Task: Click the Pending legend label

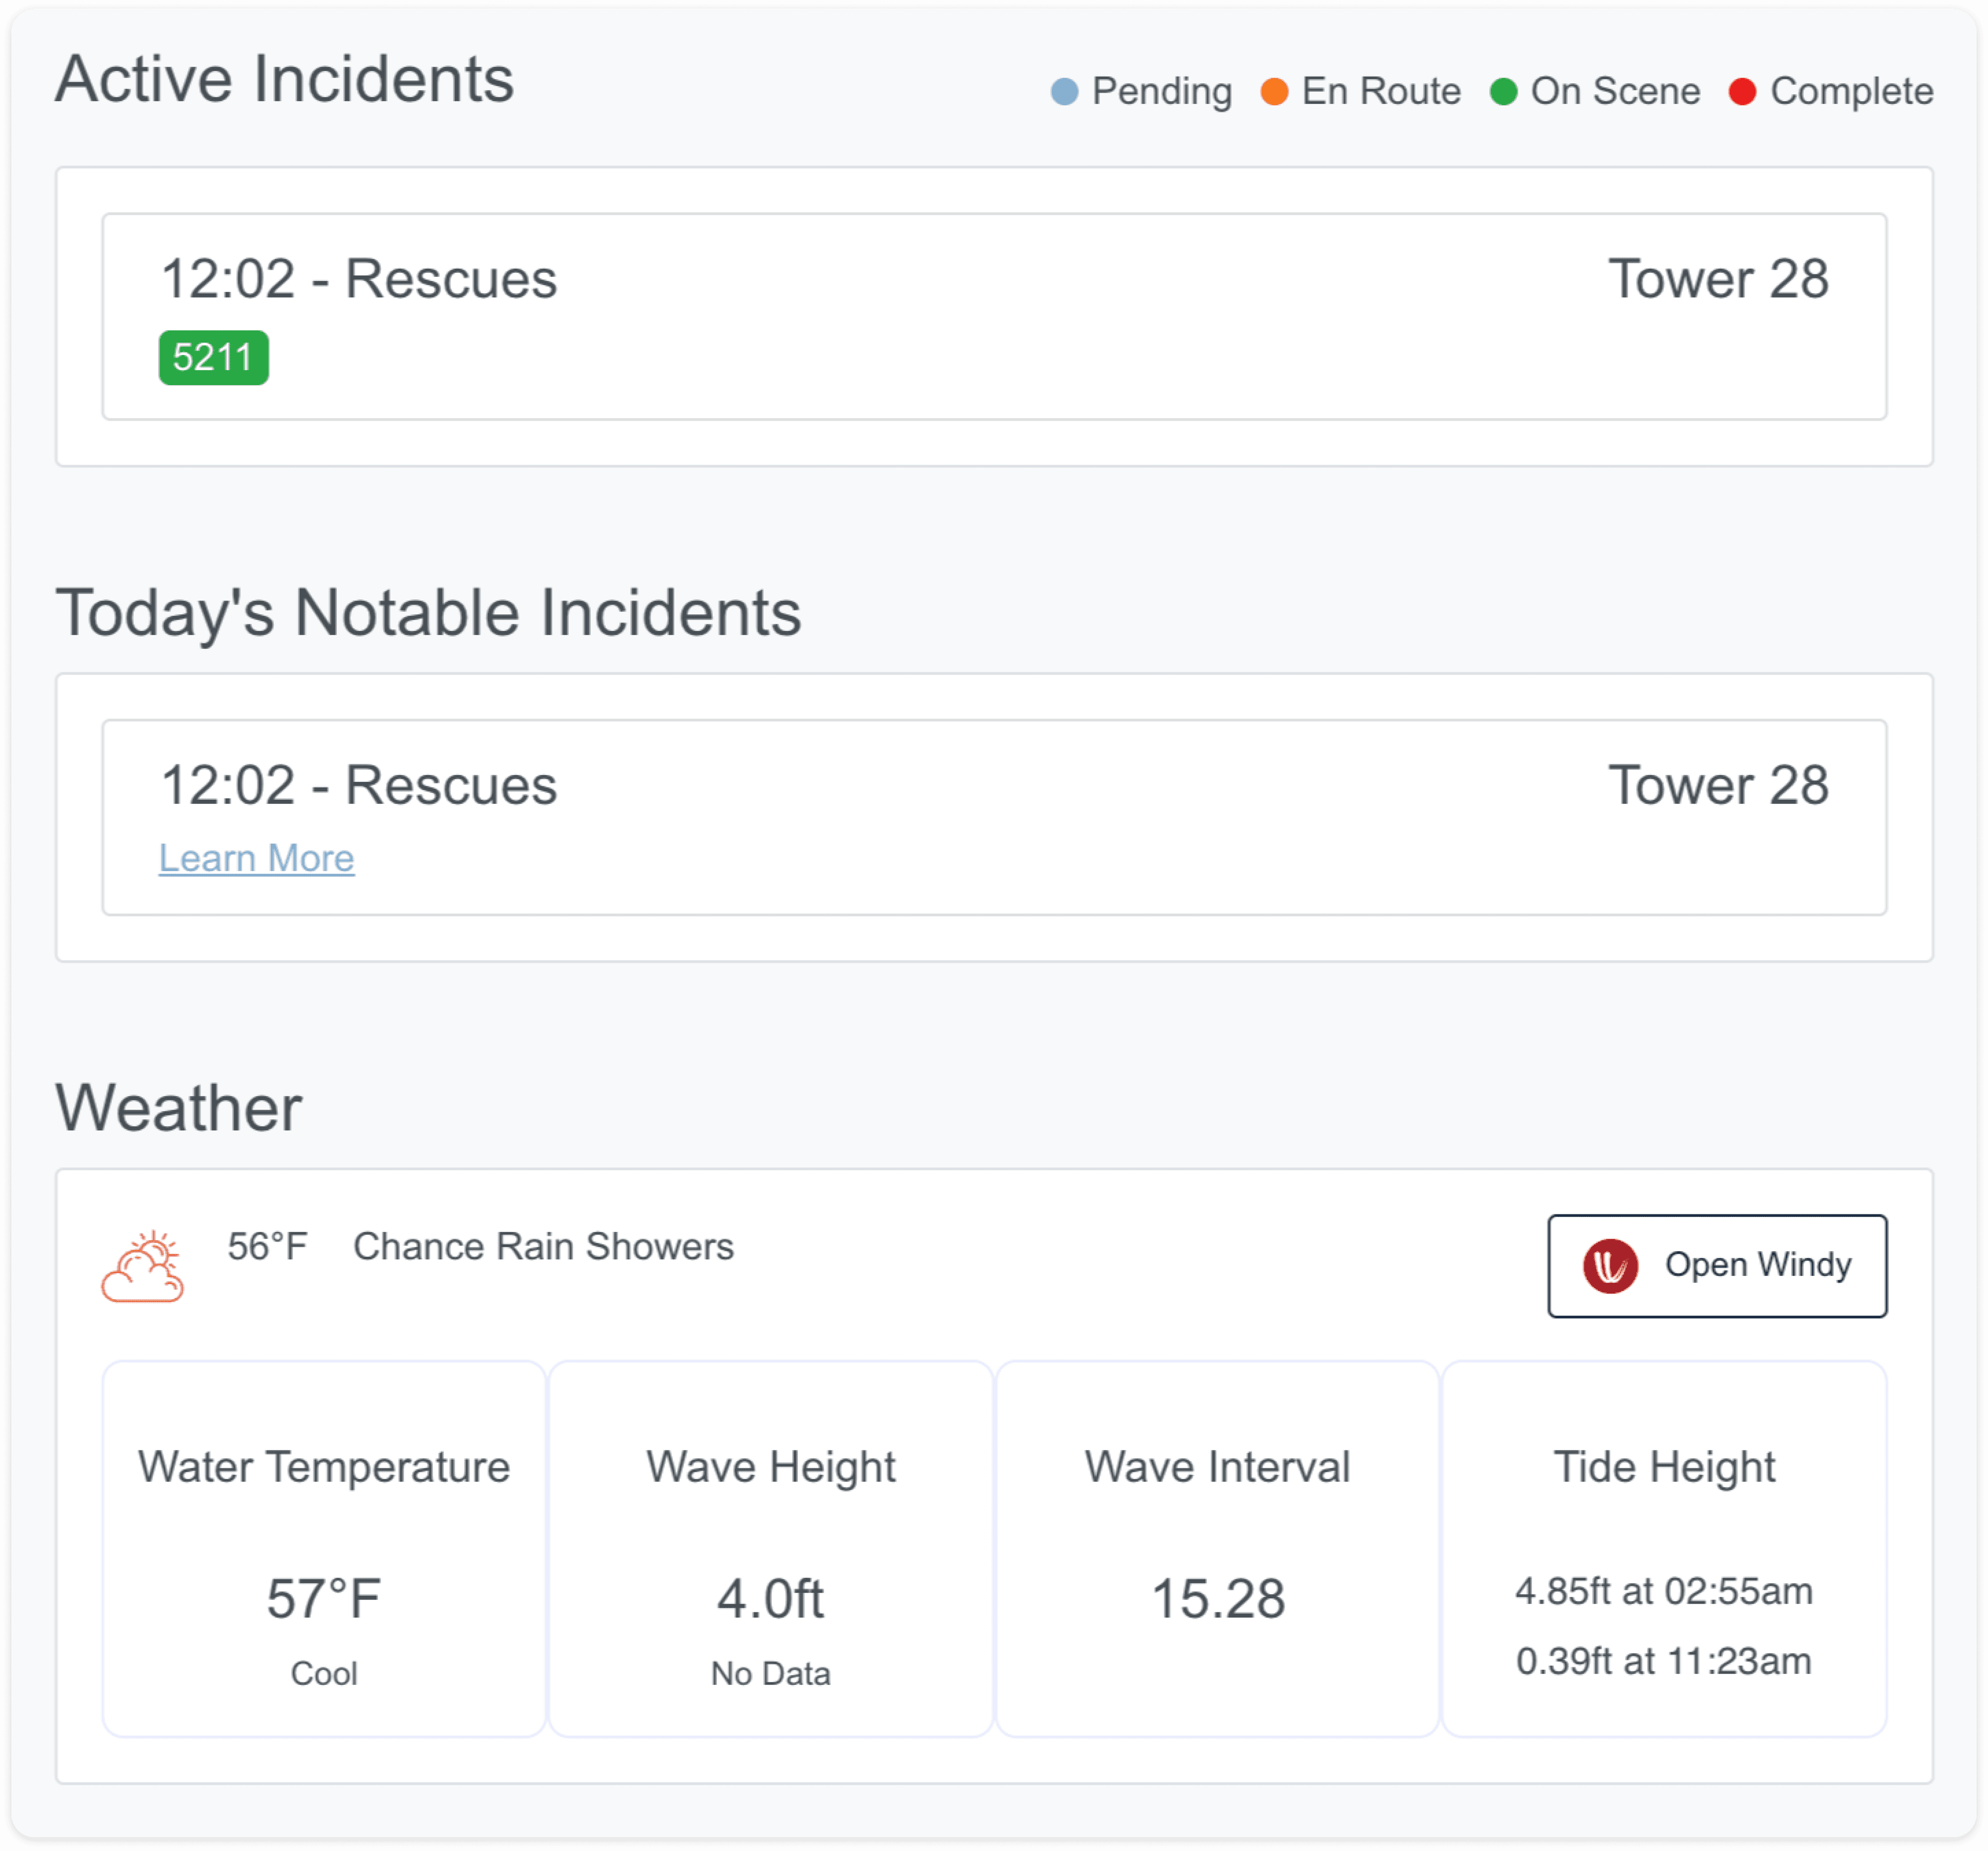Action: tap(1162, 92)
